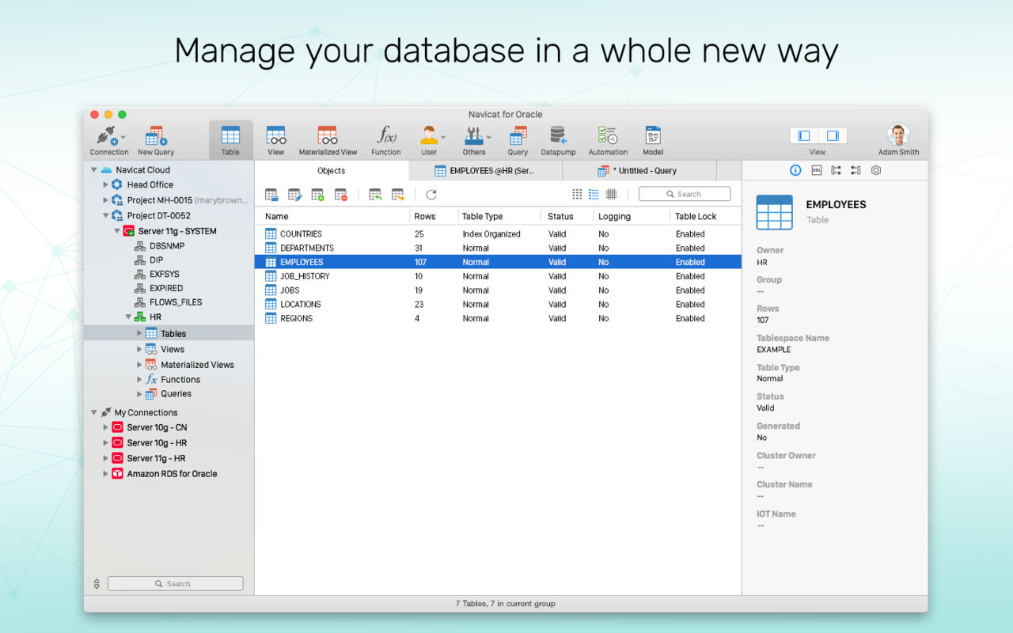This screenshot has width=1013, height=633.
Task: Toggle the right information pane
Action: tap(833, 136)
